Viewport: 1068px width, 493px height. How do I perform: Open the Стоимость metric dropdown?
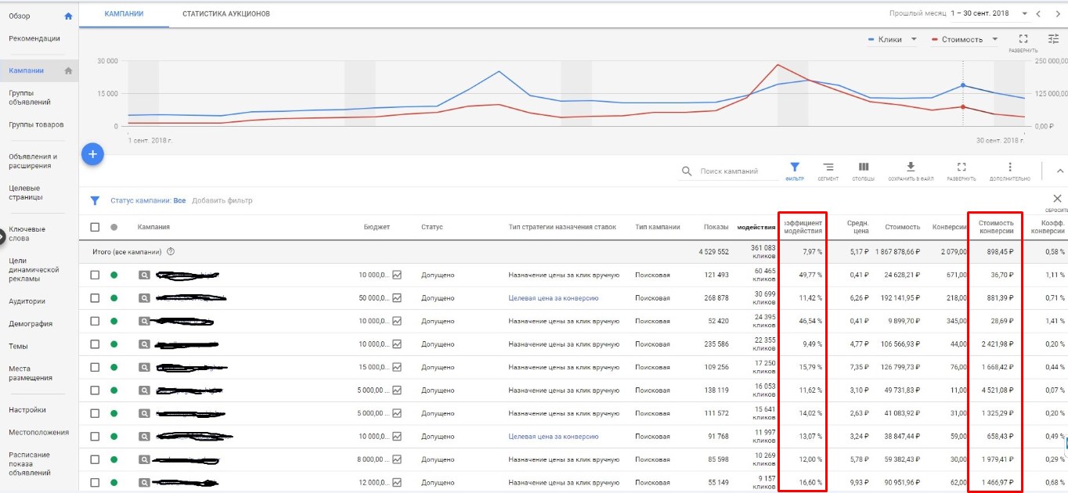[x=994, y=39]
